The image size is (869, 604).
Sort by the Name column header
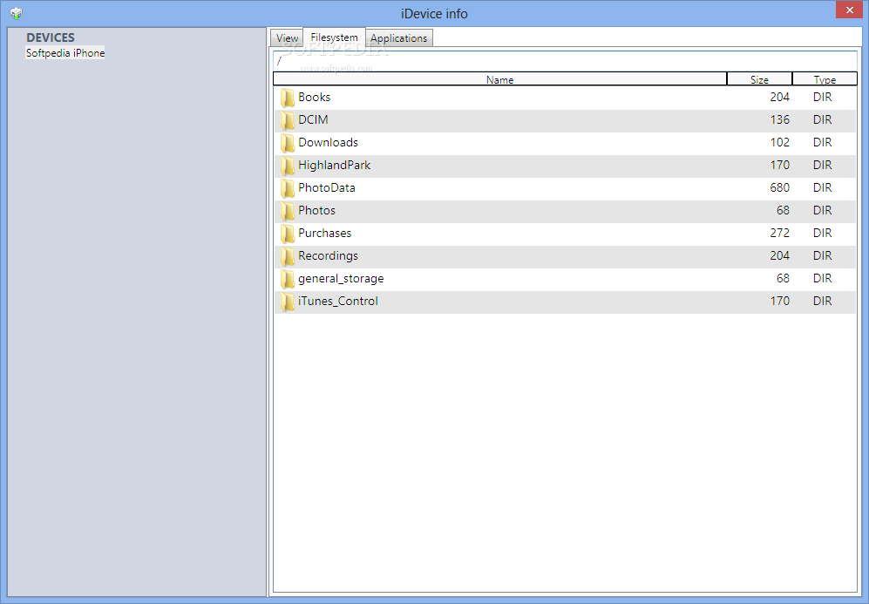click(x=500, y=79)
